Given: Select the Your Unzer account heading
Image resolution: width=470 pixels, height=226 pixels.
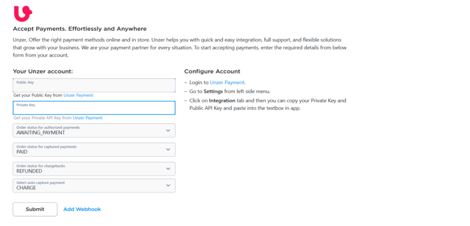Looking at the screenshot, I should click(43, 72).
